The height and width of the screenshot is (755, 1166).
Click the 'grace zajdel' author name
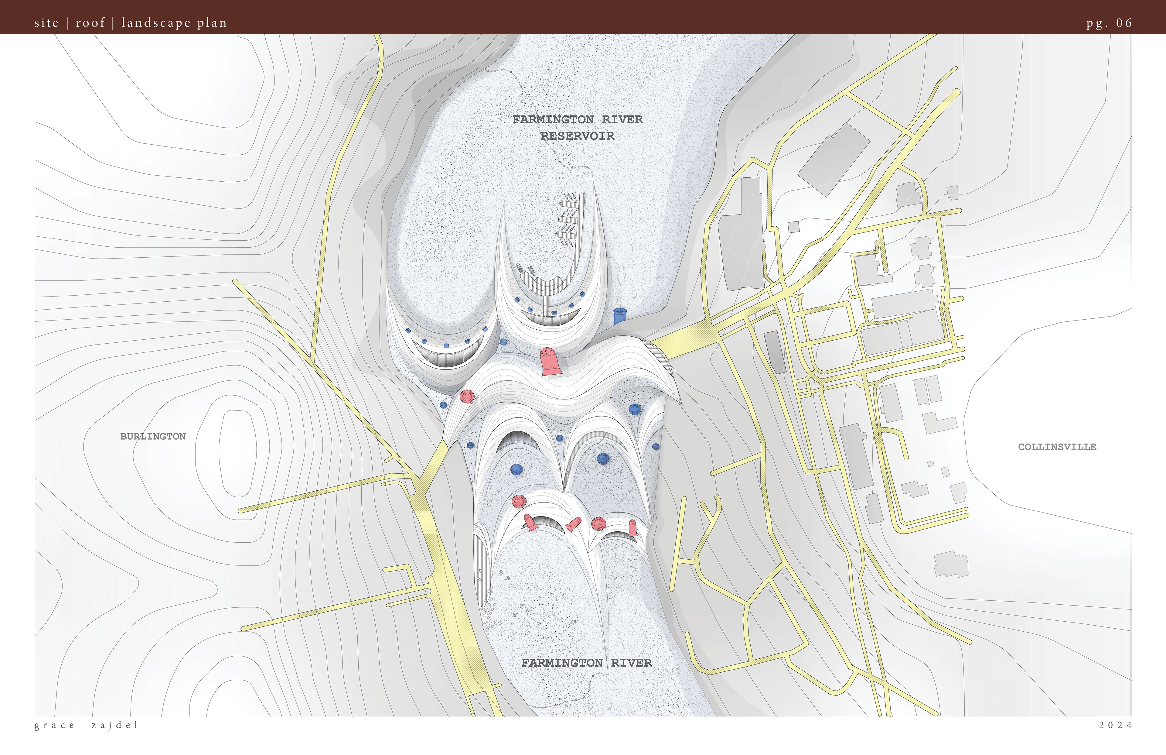(87, 725)
